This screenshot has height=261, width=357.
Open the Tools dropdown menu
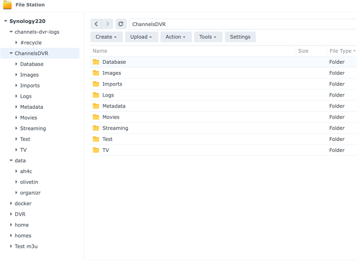[208, 37]
